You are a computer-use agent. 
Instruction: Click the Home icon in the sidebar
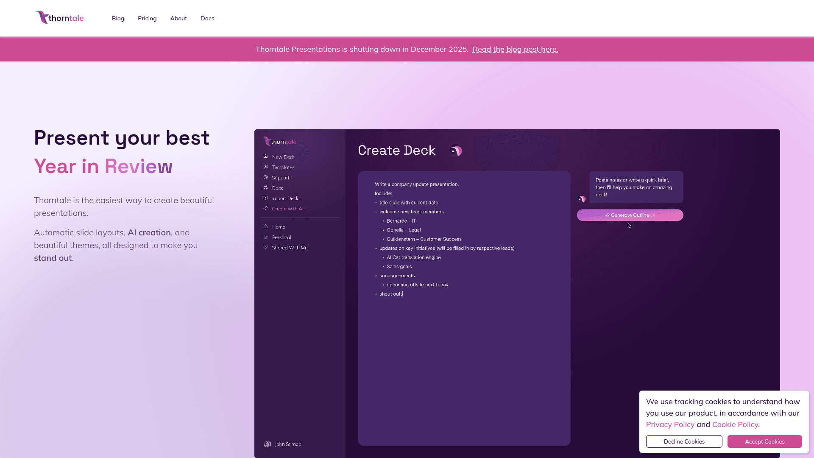(x=266, y=226)
